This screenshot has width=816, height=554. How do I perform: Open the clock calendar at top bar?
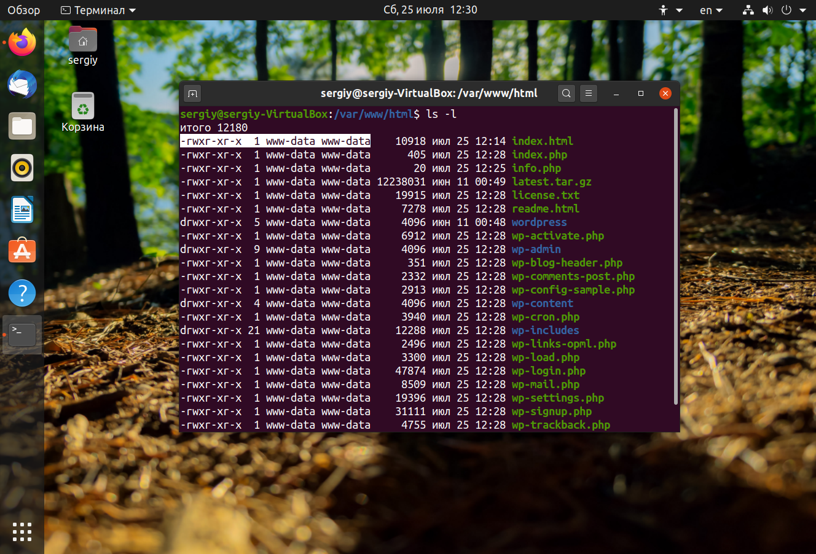pos(430,10)
